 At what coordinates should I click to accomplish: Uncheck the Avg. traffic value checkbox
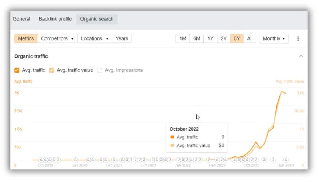(52, 70)
